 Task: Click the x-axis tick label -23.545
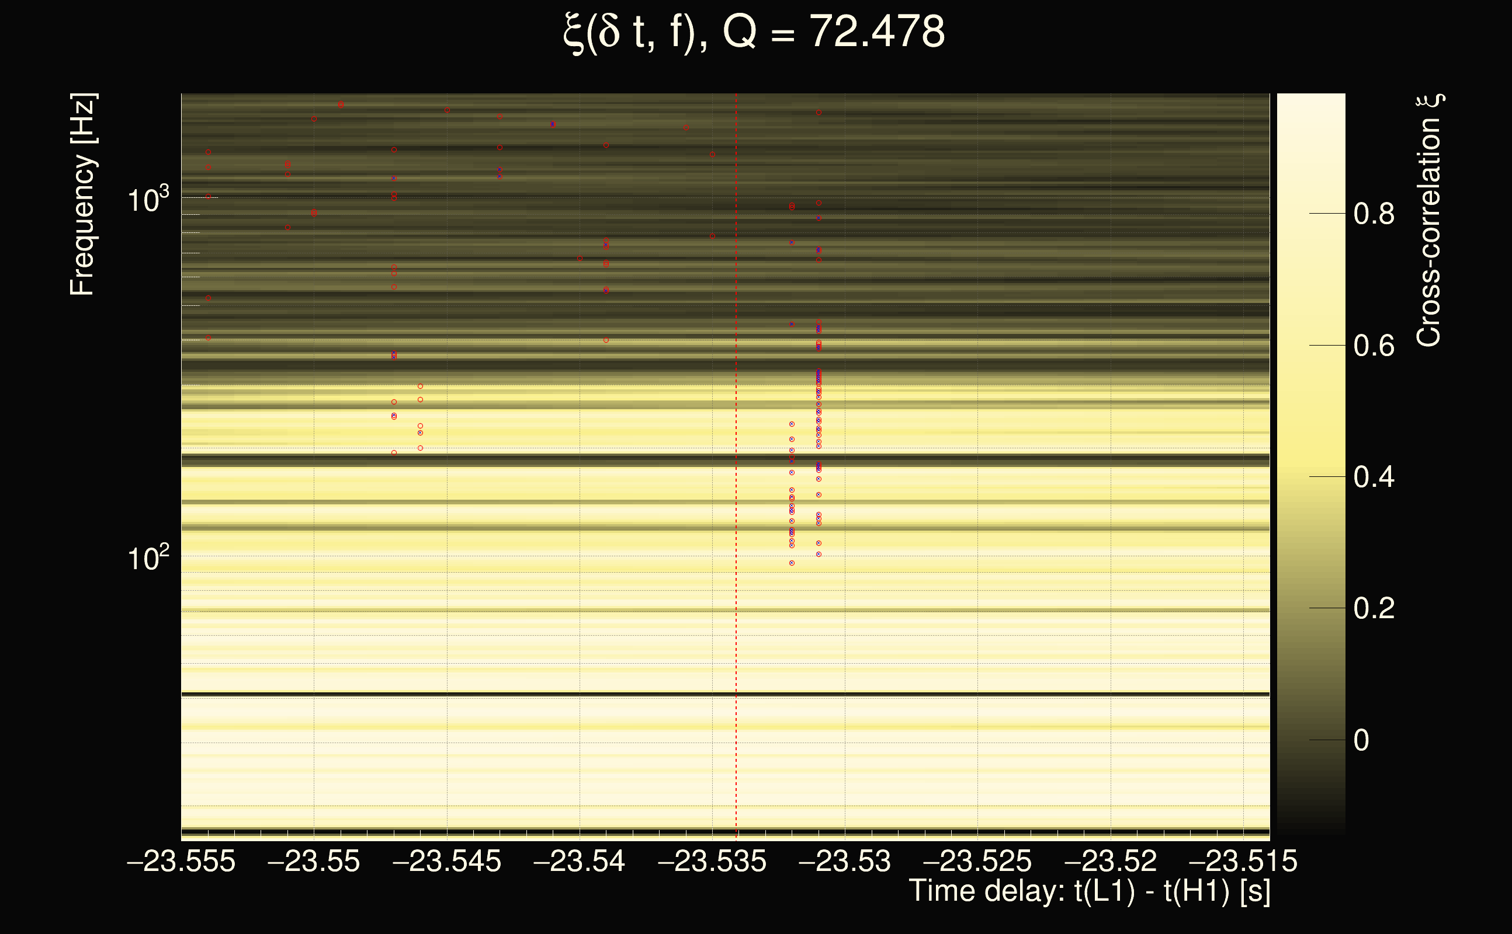click(x=446, y=862)
